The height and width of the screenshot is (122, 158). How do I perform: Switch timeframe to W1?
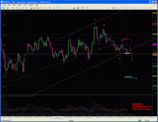pos(147,8)
